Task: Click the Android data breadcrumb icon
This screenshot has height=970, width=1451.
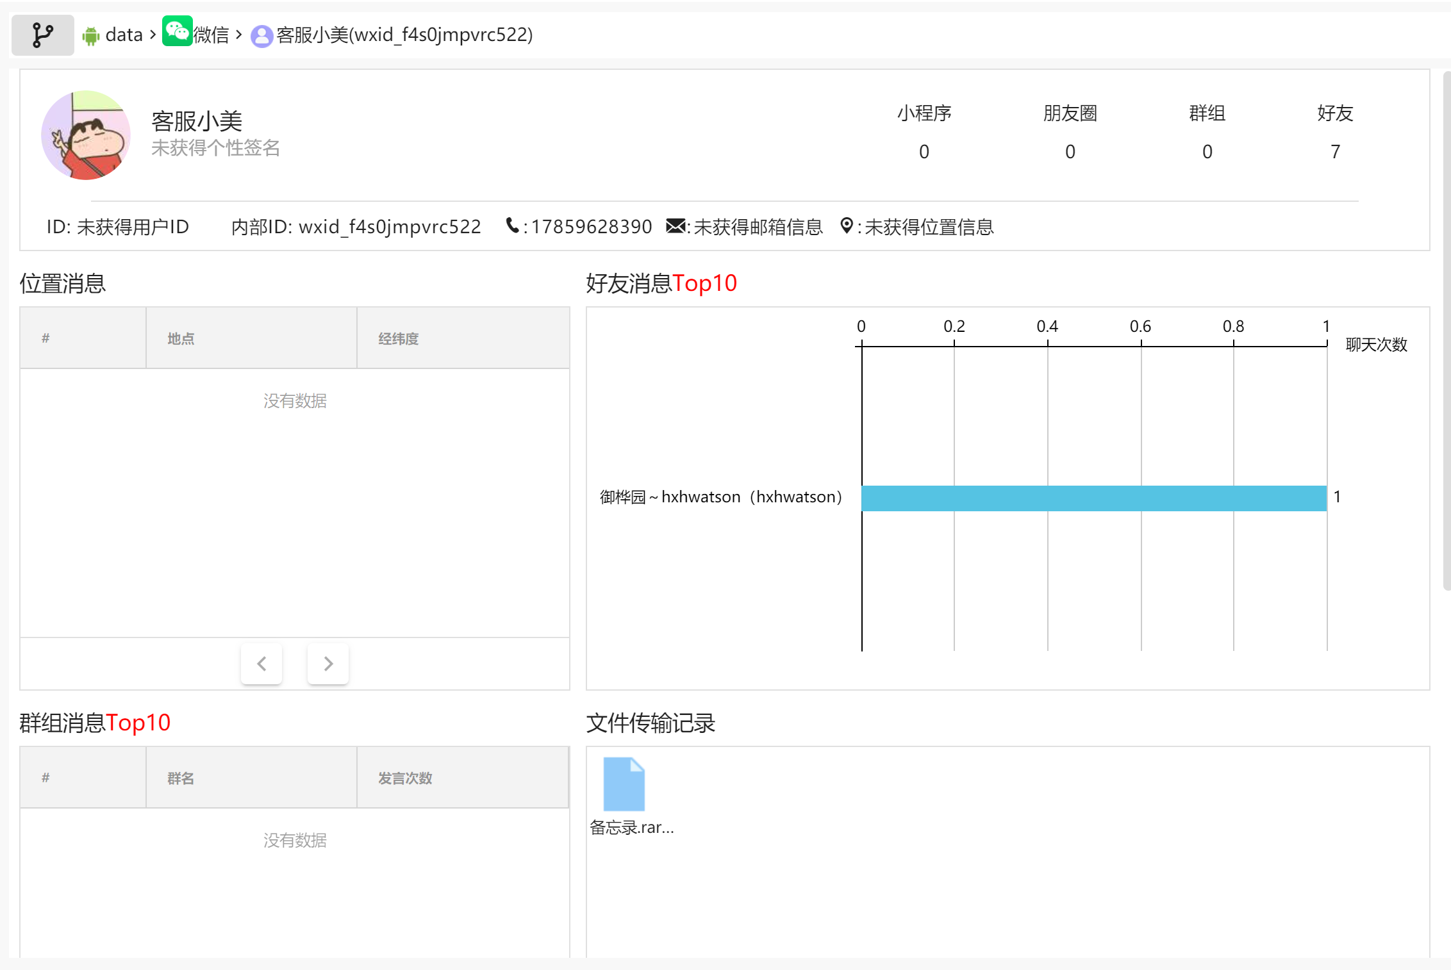Action: (x=91, y=36)
